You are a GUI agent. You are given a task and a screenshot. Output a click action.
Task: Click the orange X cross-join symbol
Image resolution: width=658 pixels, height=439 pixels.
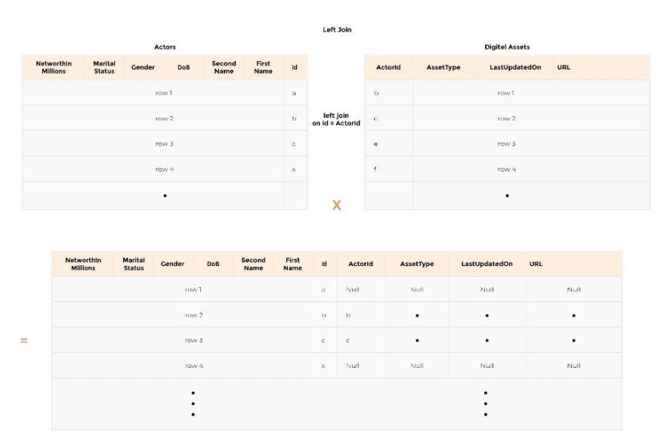(x=337, y=205)
